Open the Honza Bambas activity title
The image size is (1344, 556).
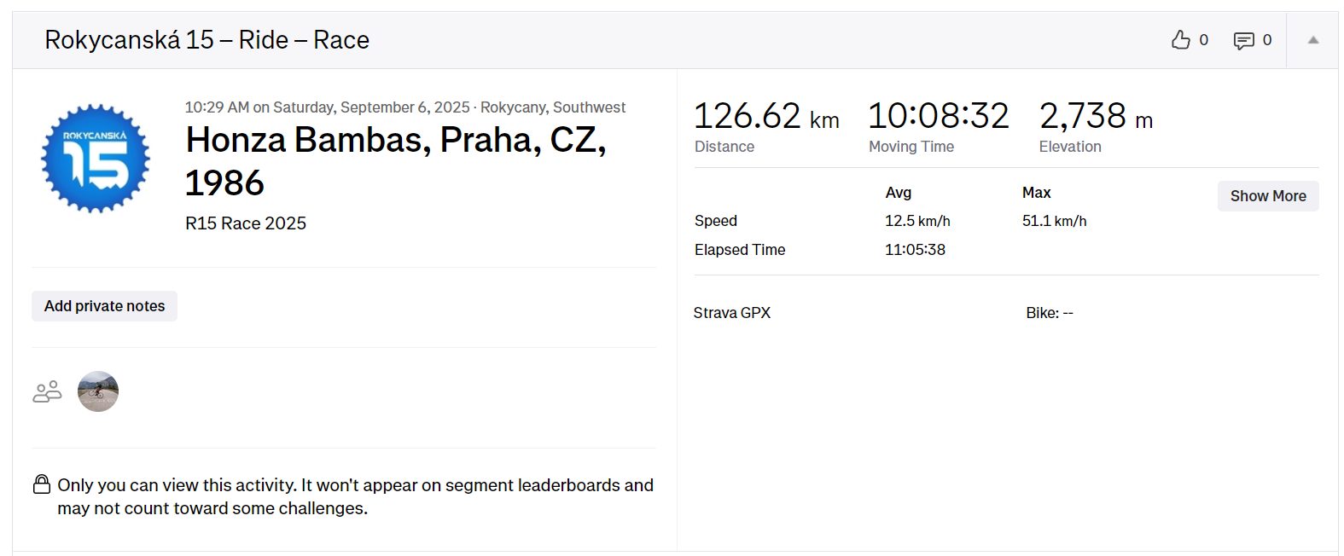(395, 161)
